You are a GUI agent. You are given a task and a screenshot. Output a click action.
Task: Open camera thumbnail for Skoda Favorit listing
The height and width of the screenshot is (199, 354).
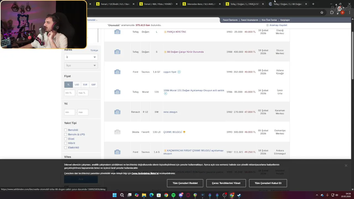117,132
